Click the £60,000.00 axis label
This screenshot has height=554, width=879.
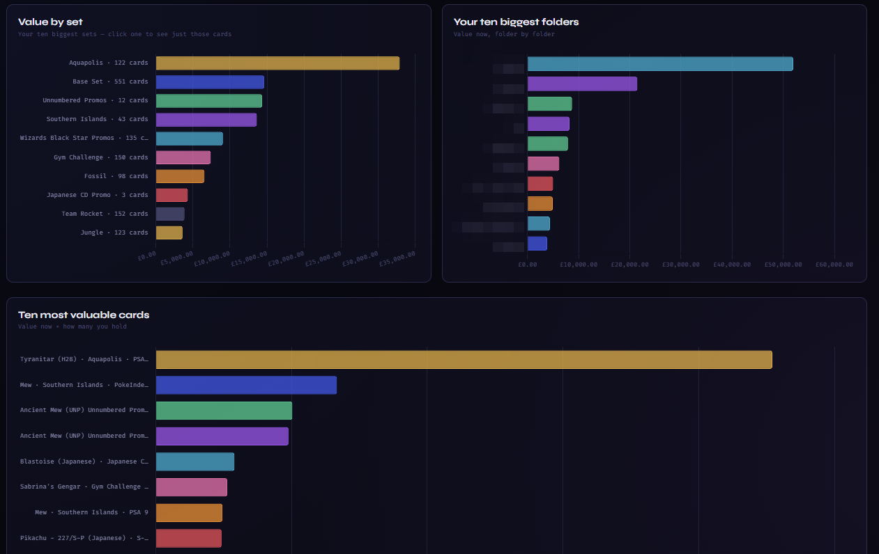[x=834, y=264]
